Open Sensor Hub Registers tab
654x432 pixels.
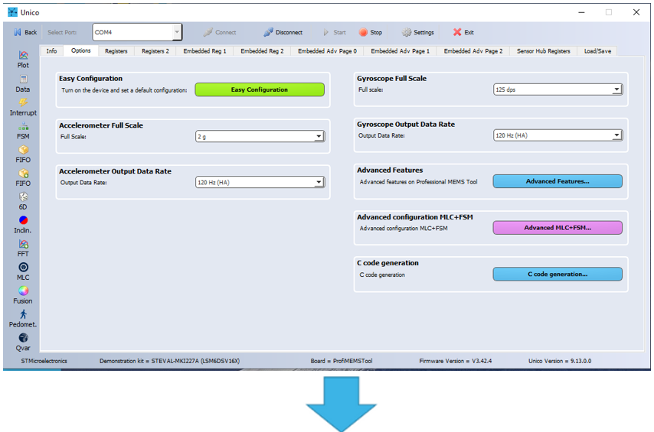point(544,50)
